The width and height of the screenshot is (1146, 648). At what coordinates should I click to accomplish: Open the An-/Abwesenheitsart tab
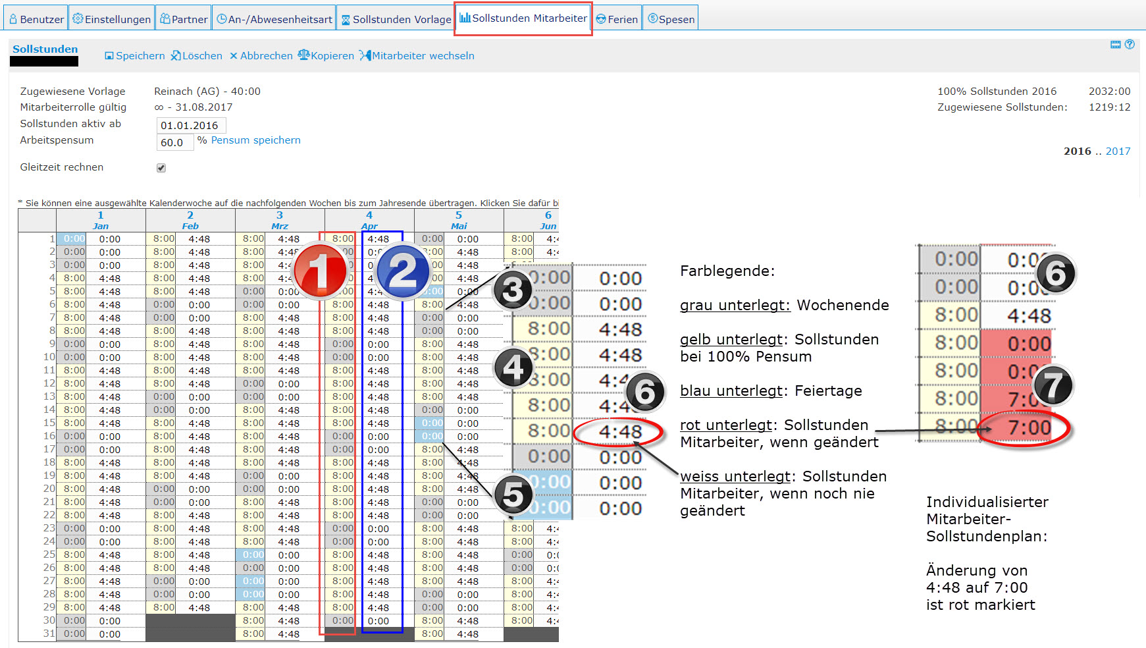point(274,19)
